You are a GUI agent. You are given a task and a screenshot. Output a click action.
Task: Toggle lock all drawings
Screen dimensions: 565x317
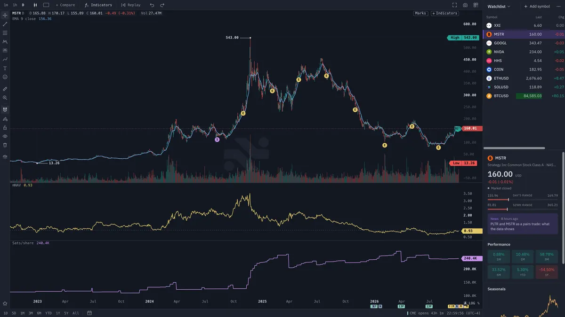[x=5, y=127]
